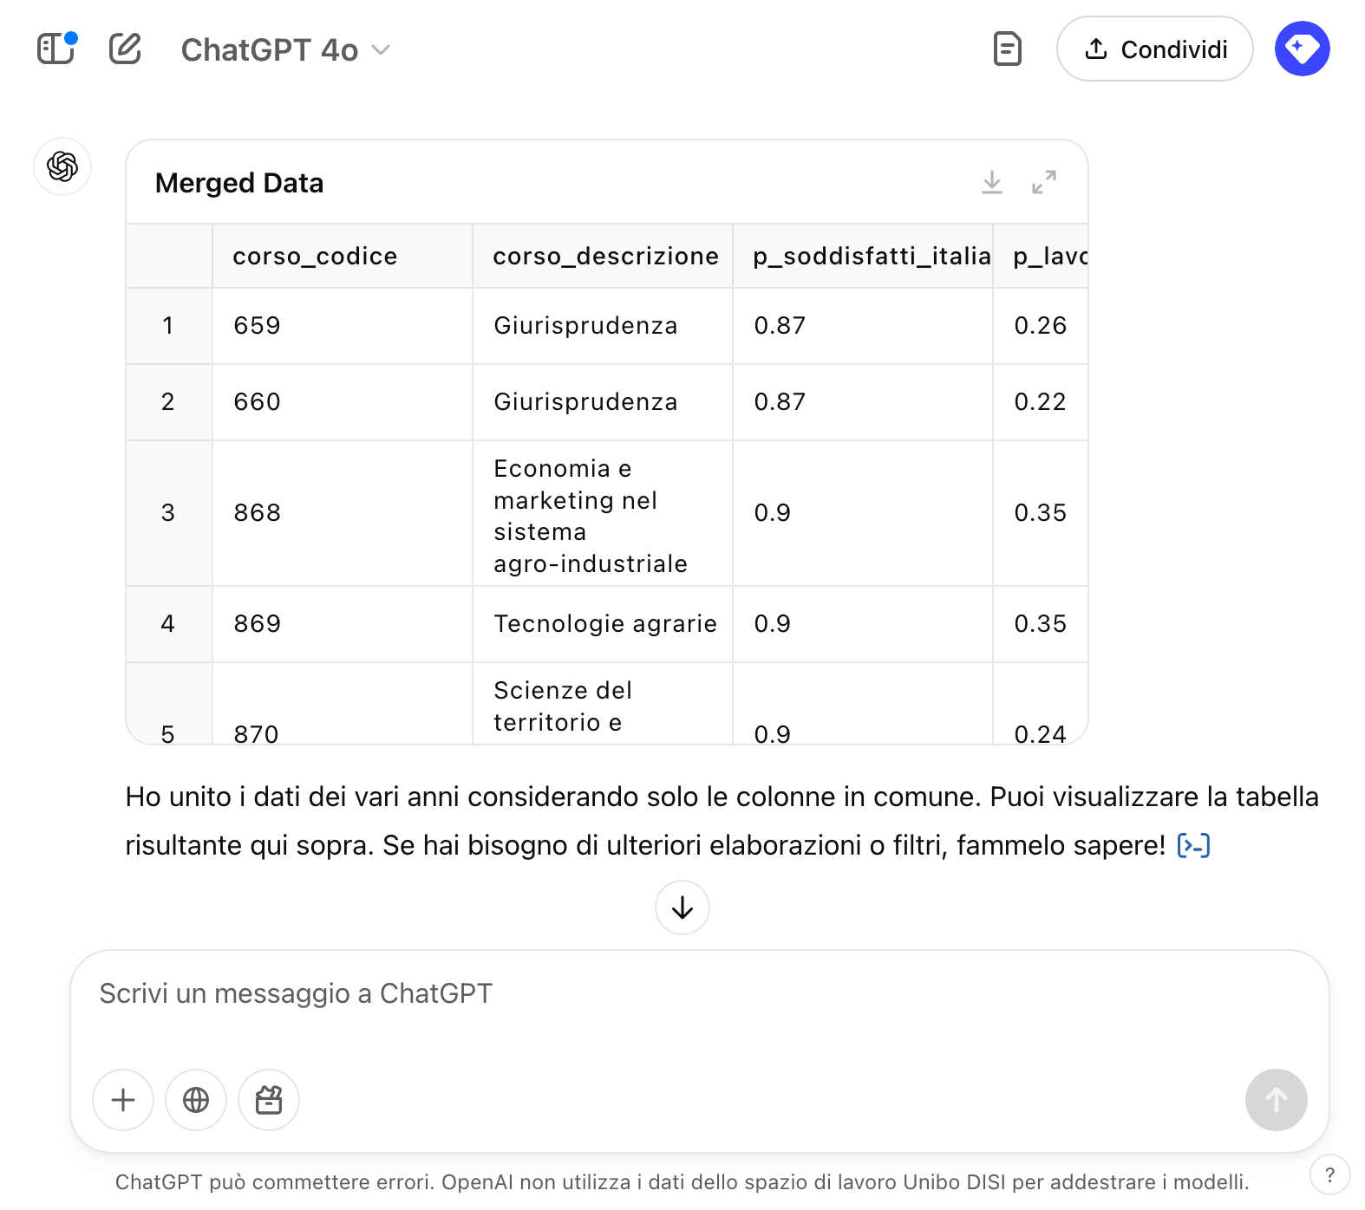The width and height of the screenshot is (1365, 1210).
Task: Download the Merged Data table
Action: (x=992, y=182)
